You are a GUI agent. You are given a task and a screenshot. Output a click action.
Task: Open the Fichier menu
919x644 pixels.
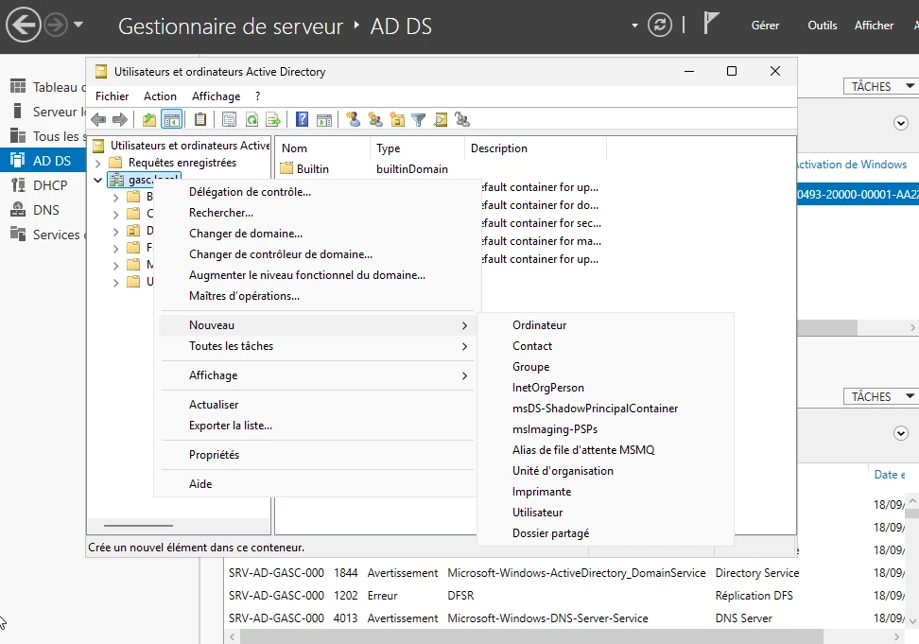pyautogui.click(x=112, y=96)
